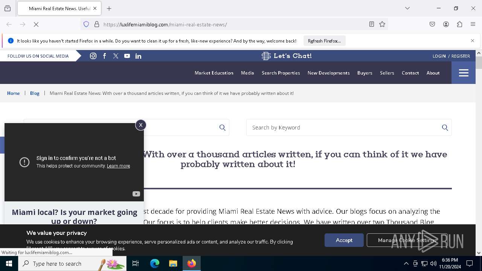Screen dimensions: 482x271
Task: Click the Refresh Firefox... button
Action: tap(324, 41)
